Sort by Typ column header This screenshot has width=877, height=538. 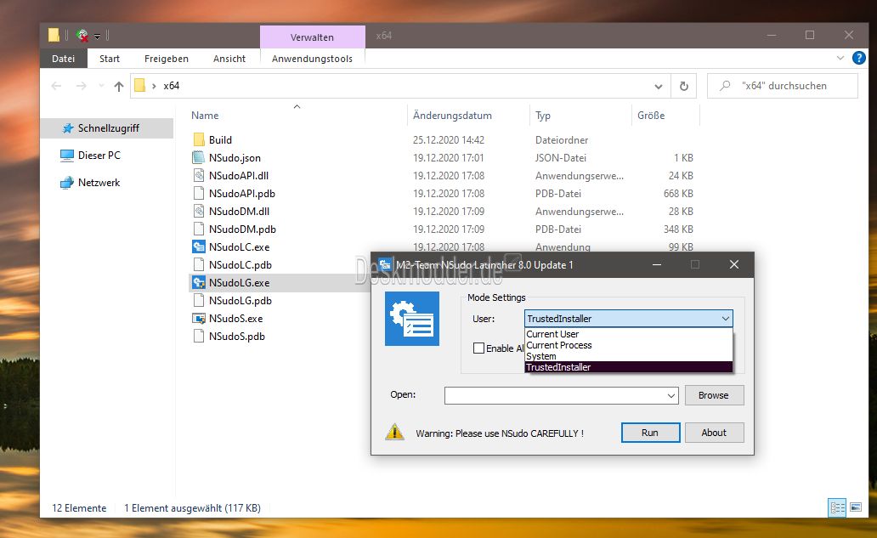pyautogui.click(x=542, y=116)
